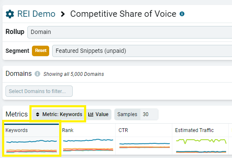
Task: Click the 'Showing all 5,000 Domains' text
Action: 74,74
